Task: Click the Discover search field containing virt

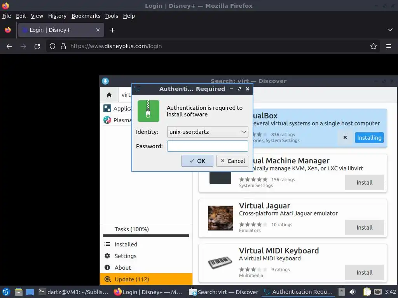Action: click(x=126, y=95)
